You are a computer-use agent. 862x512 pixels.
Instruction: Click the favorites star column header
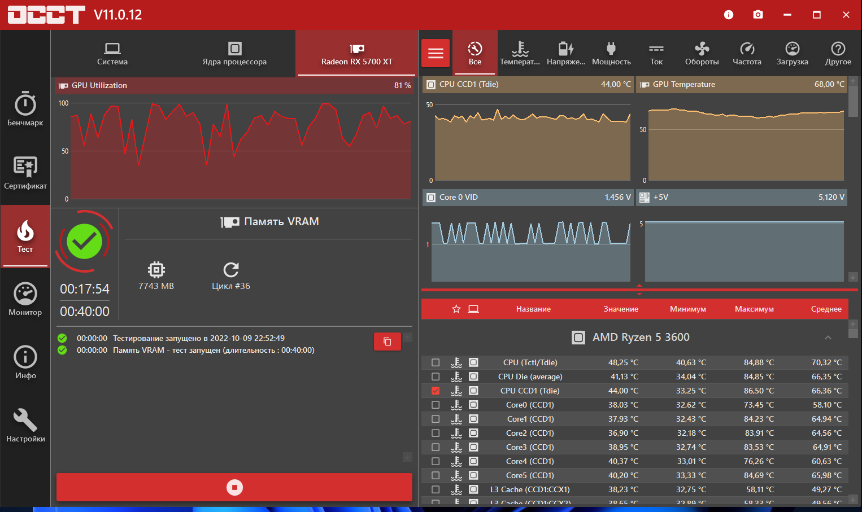[x=456, y=309]
